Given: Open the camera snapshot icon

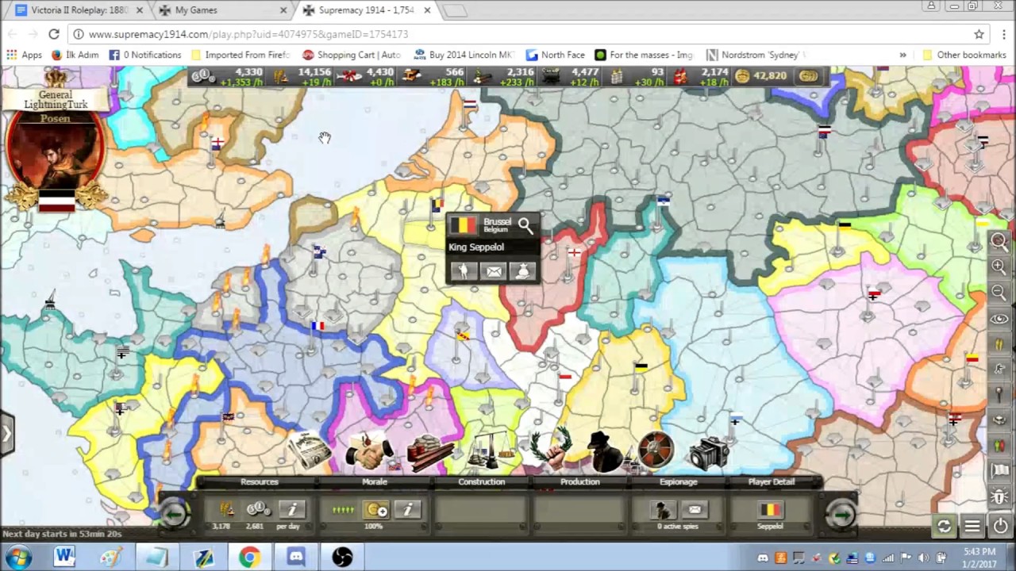Looking at the screenshot, I should pos(709,451).
